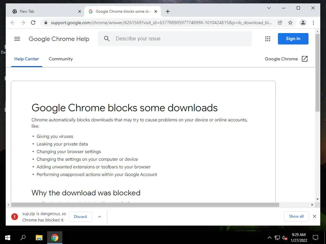Focus the Describe your issue search field
The image size is (326, 244).
pyautogui.click(x=175, y=38)
